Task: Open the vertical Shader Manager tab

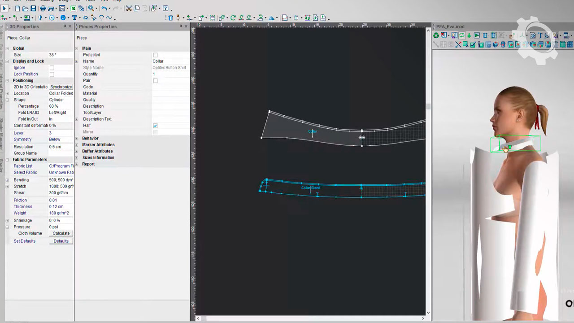Action: pyautogui.click(x=2, y=135)
